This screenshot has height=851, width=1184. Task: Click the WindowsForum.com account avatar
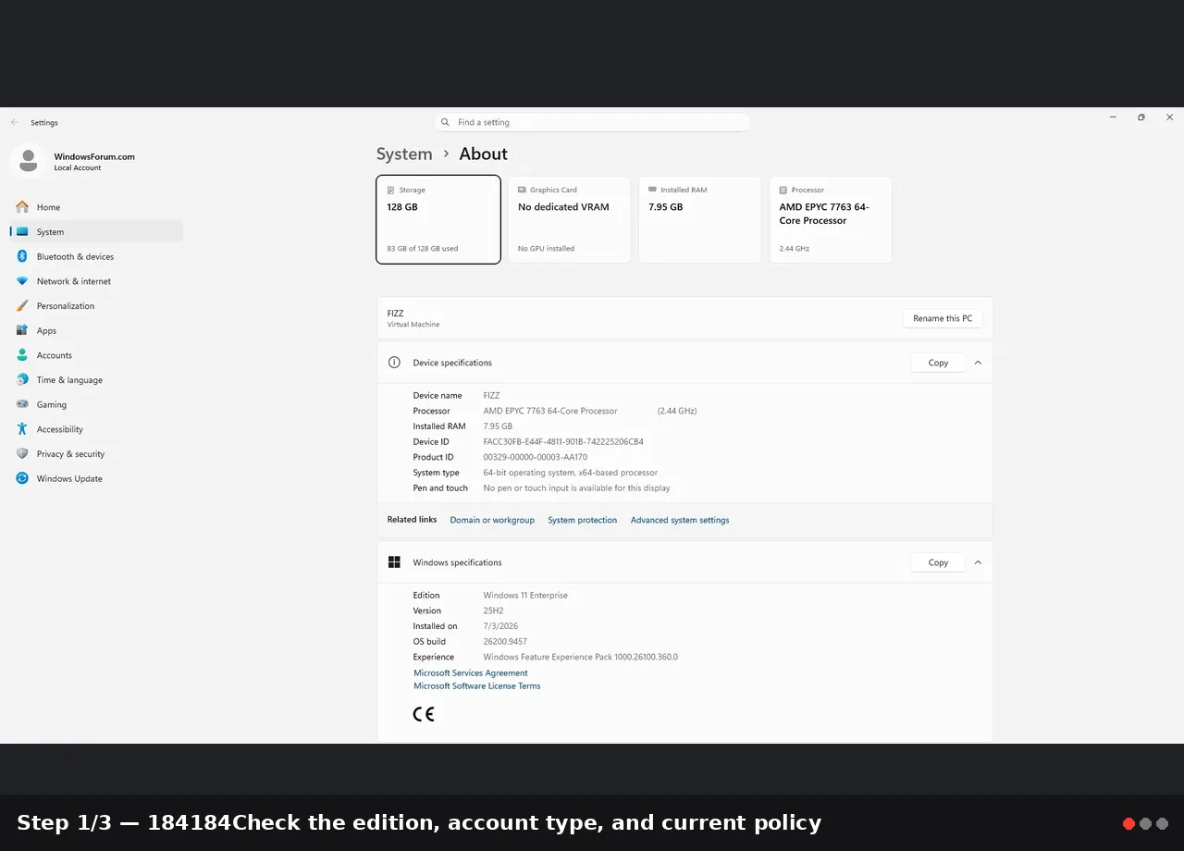click(28, 161)
